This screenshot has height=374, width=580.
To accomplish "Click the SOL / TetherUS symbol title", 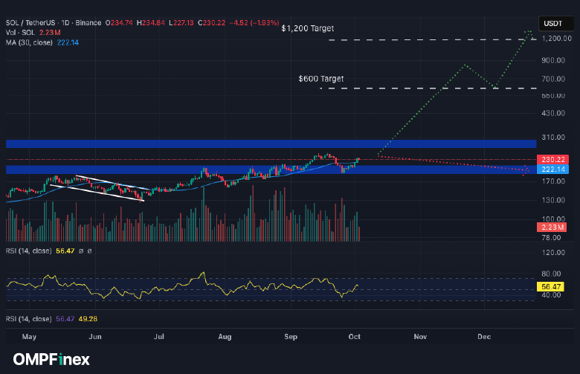I will (31, 24).
